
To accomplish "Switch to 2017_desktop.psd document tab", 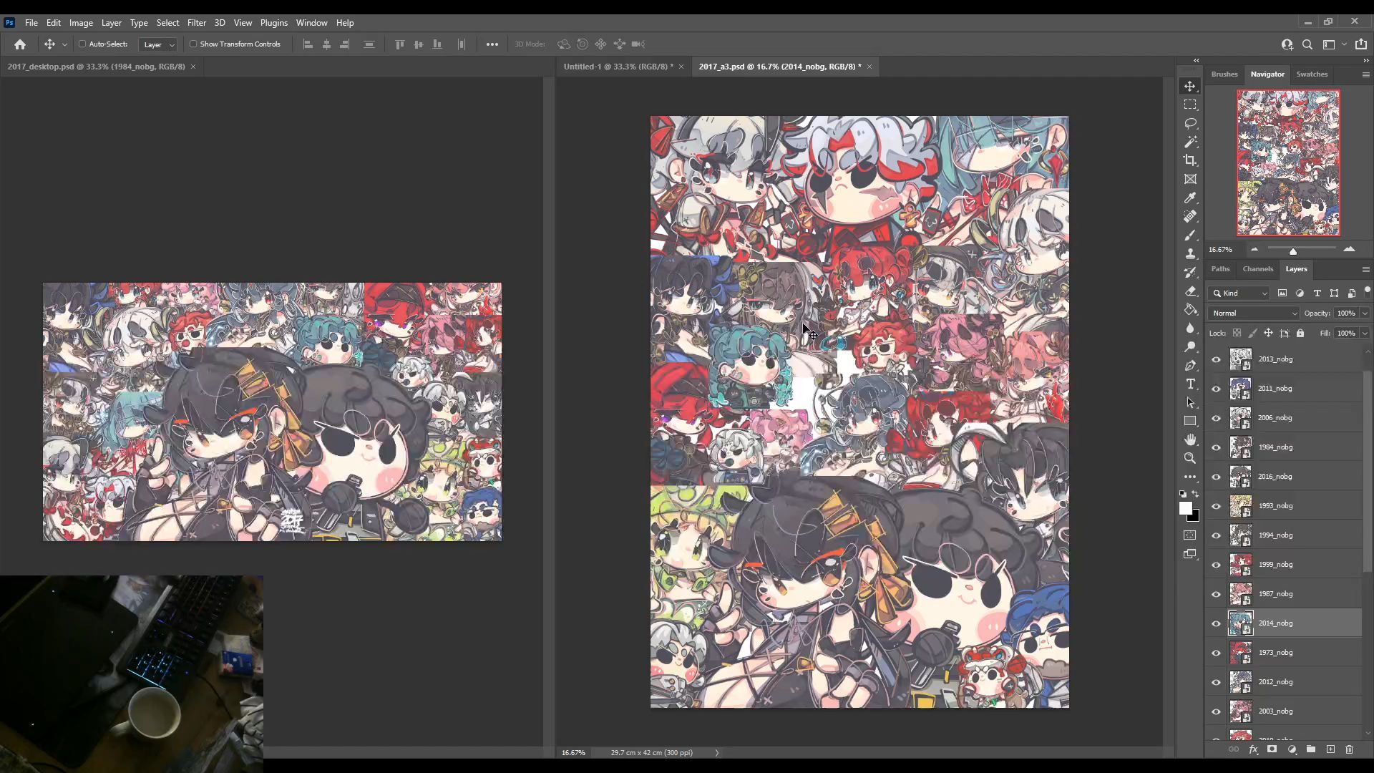I will [97, 67].
